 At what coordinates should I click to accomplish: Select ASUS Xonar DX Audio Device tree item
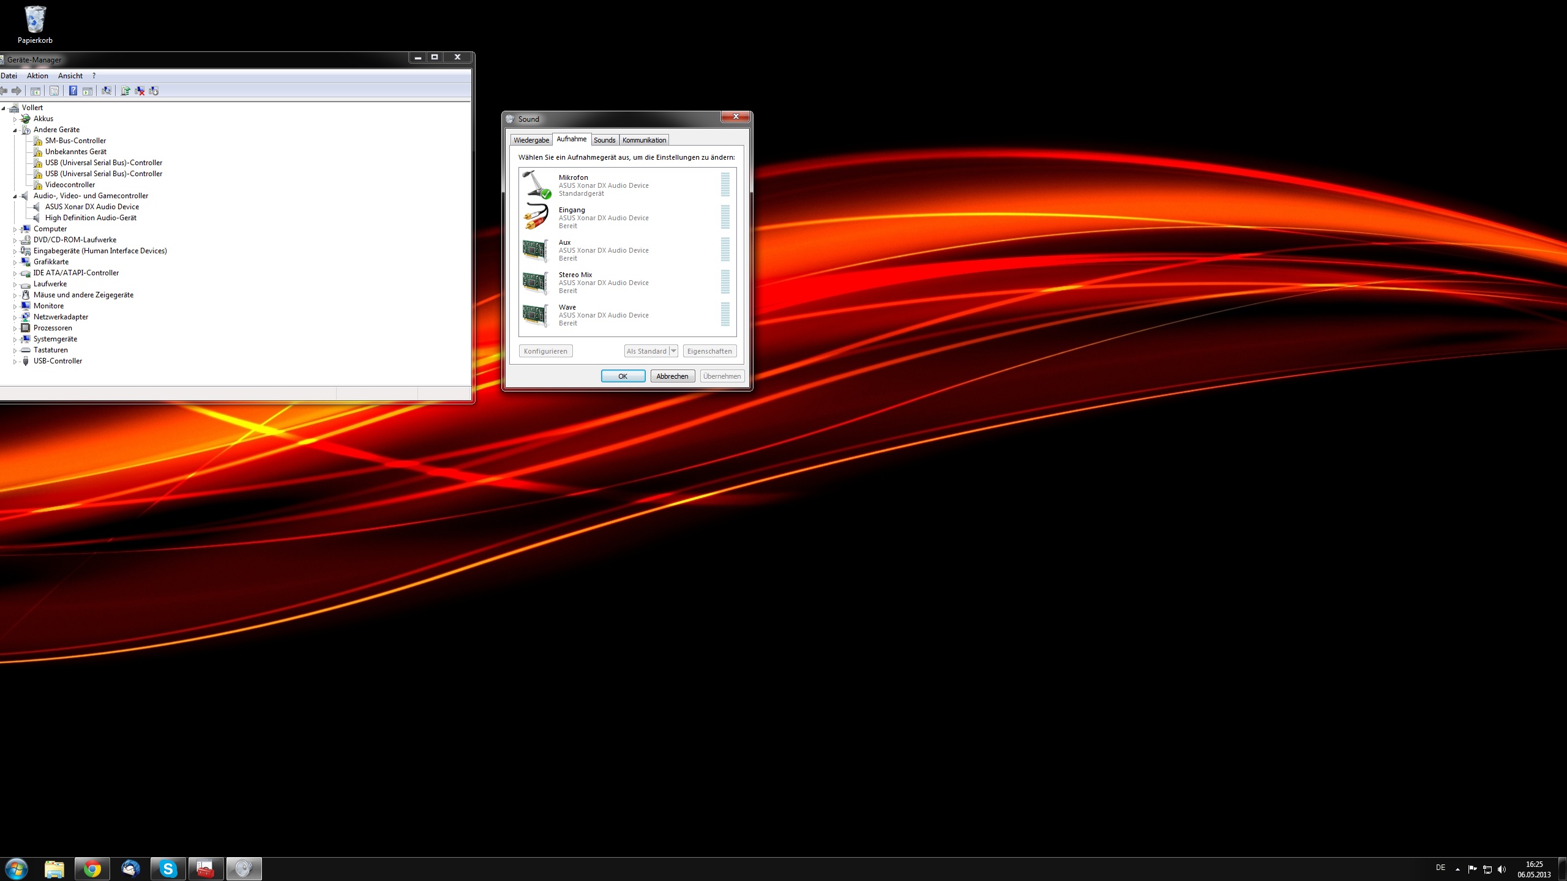(x=92, y=207)
